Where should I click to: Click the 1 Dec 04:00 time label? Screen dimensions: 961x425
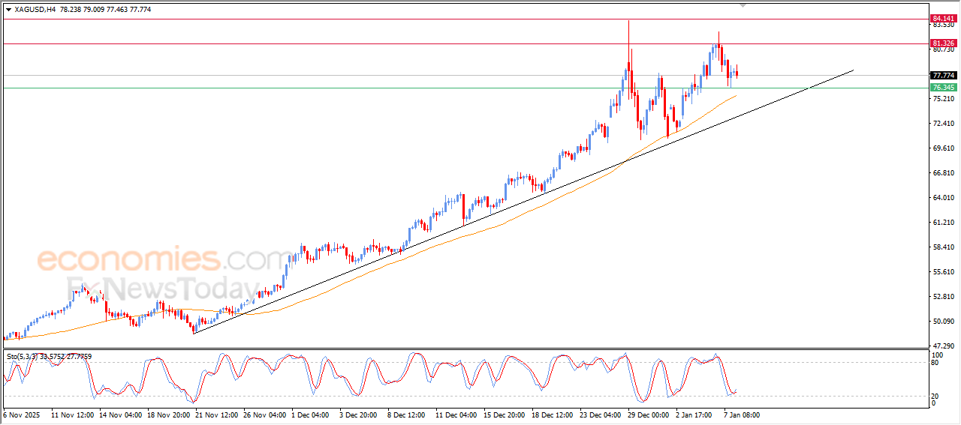pyautogui.click(x=309, y=414)
